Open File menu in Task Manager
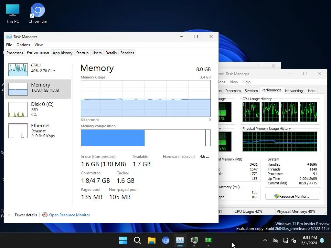The image size is (331, 248). [9, 45]
